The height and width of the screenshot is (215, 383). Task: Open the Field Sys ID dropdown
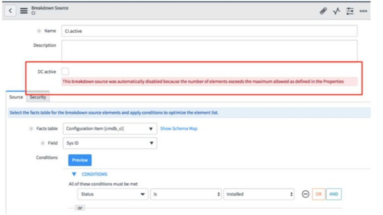pos(110,143)
